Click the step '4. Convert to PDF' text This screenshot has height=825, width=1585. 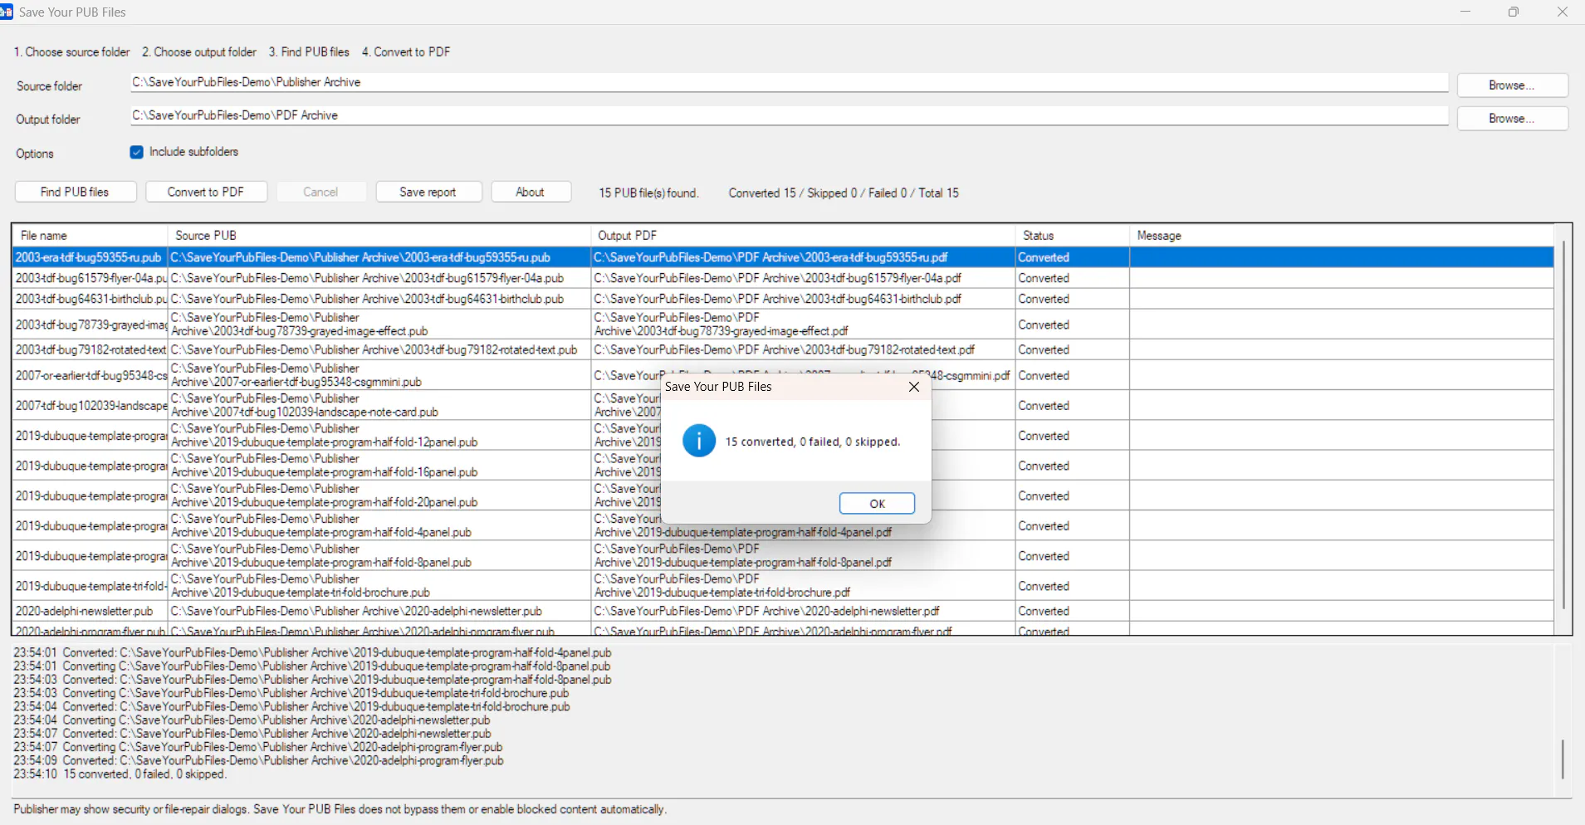(x=406, y=51)
